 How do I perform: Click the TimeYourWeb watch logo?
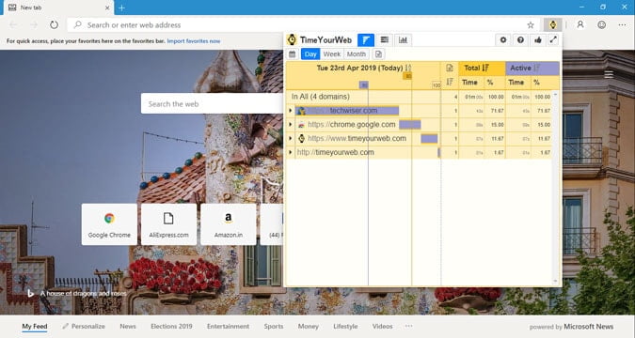(x=292, y=39)
